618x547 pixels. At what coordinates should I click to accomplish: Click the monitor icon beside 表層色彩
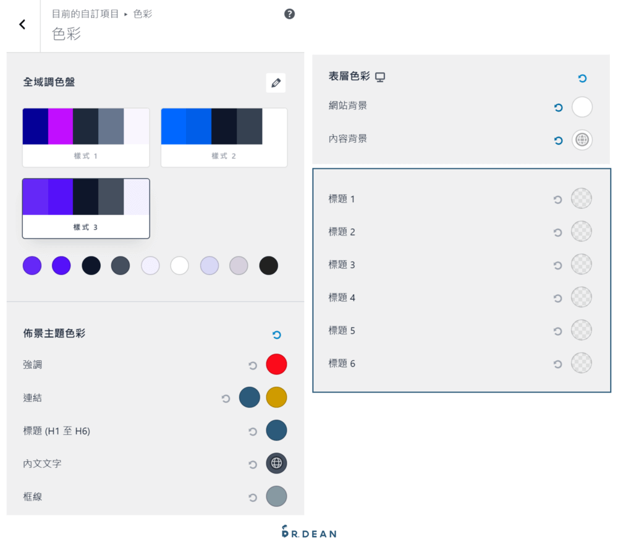click(x=379, y=77)
